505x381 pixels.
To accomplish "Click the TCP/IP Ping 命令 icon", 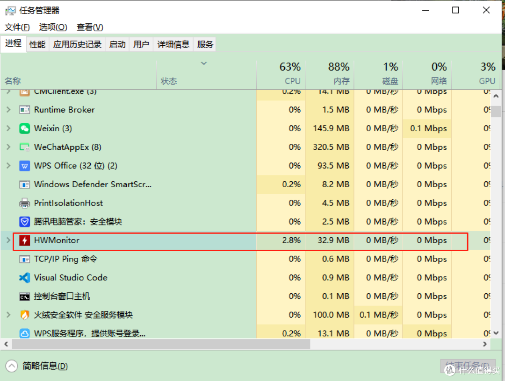I will point(24,259).
